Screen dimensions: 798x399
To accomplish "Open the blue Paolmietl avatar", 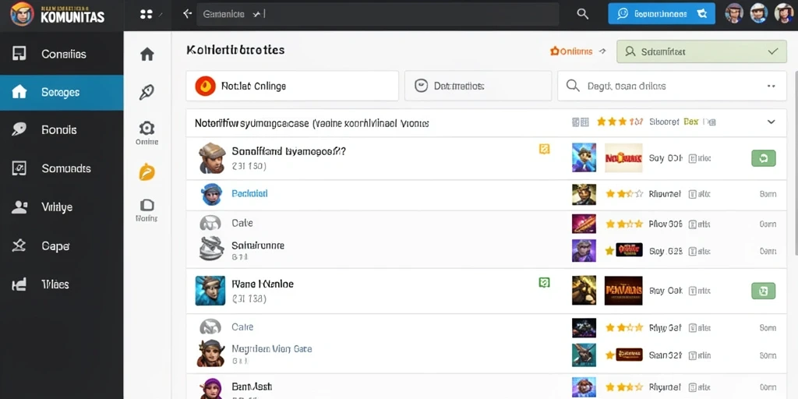I will click(211, 194).
